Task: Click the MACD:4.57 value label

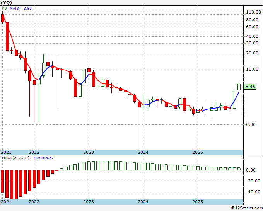Action: 44,158
